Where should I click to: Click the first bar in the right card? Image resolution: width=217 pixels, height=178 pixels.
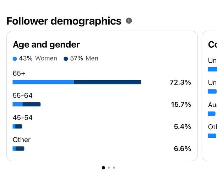(x=212, y=69)
